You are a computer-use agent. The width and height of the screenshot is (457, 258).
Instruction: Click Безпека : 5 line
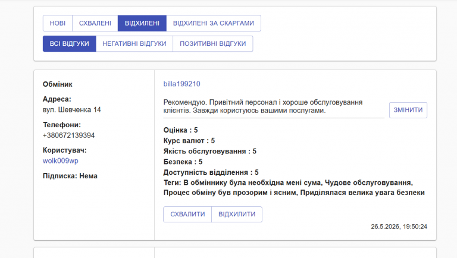[x=183, y=162]
